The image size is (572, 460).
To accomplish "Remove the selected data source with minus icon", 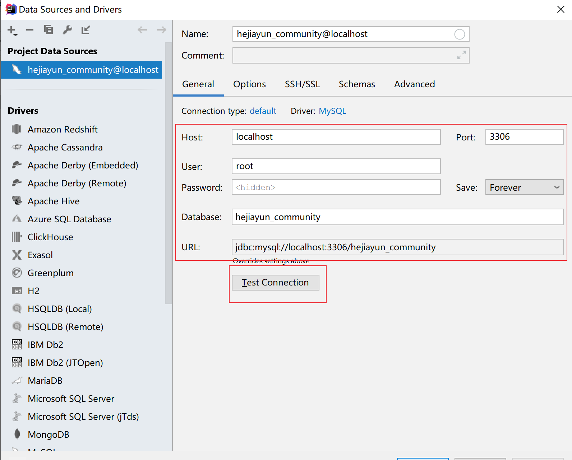I will [30, 30].
